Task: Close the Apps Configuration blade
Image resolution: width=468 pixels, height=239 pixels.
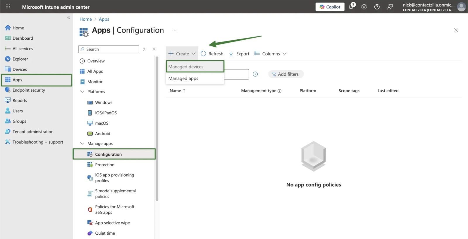Action: [456, 30]
